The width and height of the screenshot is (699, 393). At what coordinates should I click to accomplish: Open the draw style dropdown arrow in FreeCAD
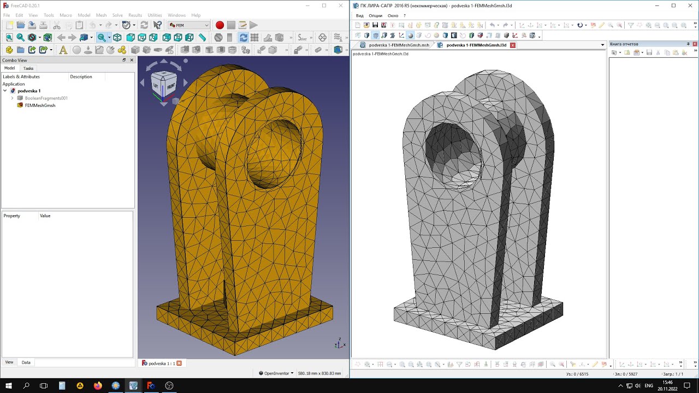(40, 37)
